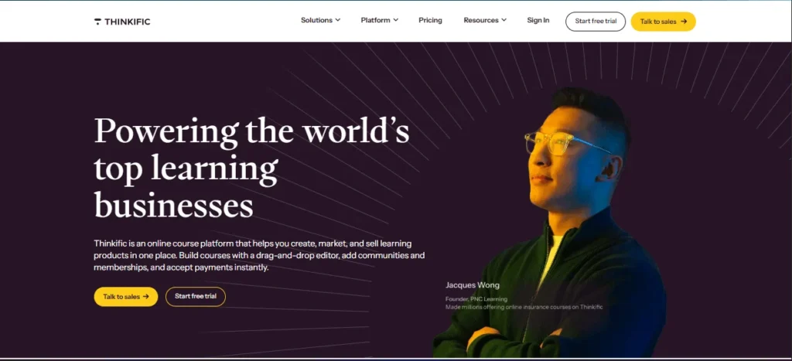
Task: Open the Resources menu
Action: click(485, 20)
